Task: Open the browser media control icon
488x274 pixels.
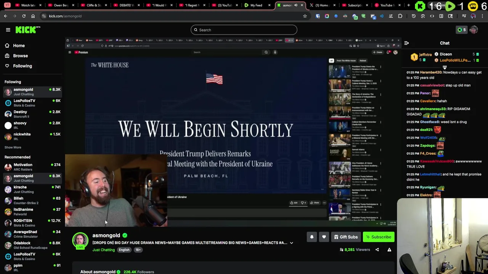Action: click(464, 16)
